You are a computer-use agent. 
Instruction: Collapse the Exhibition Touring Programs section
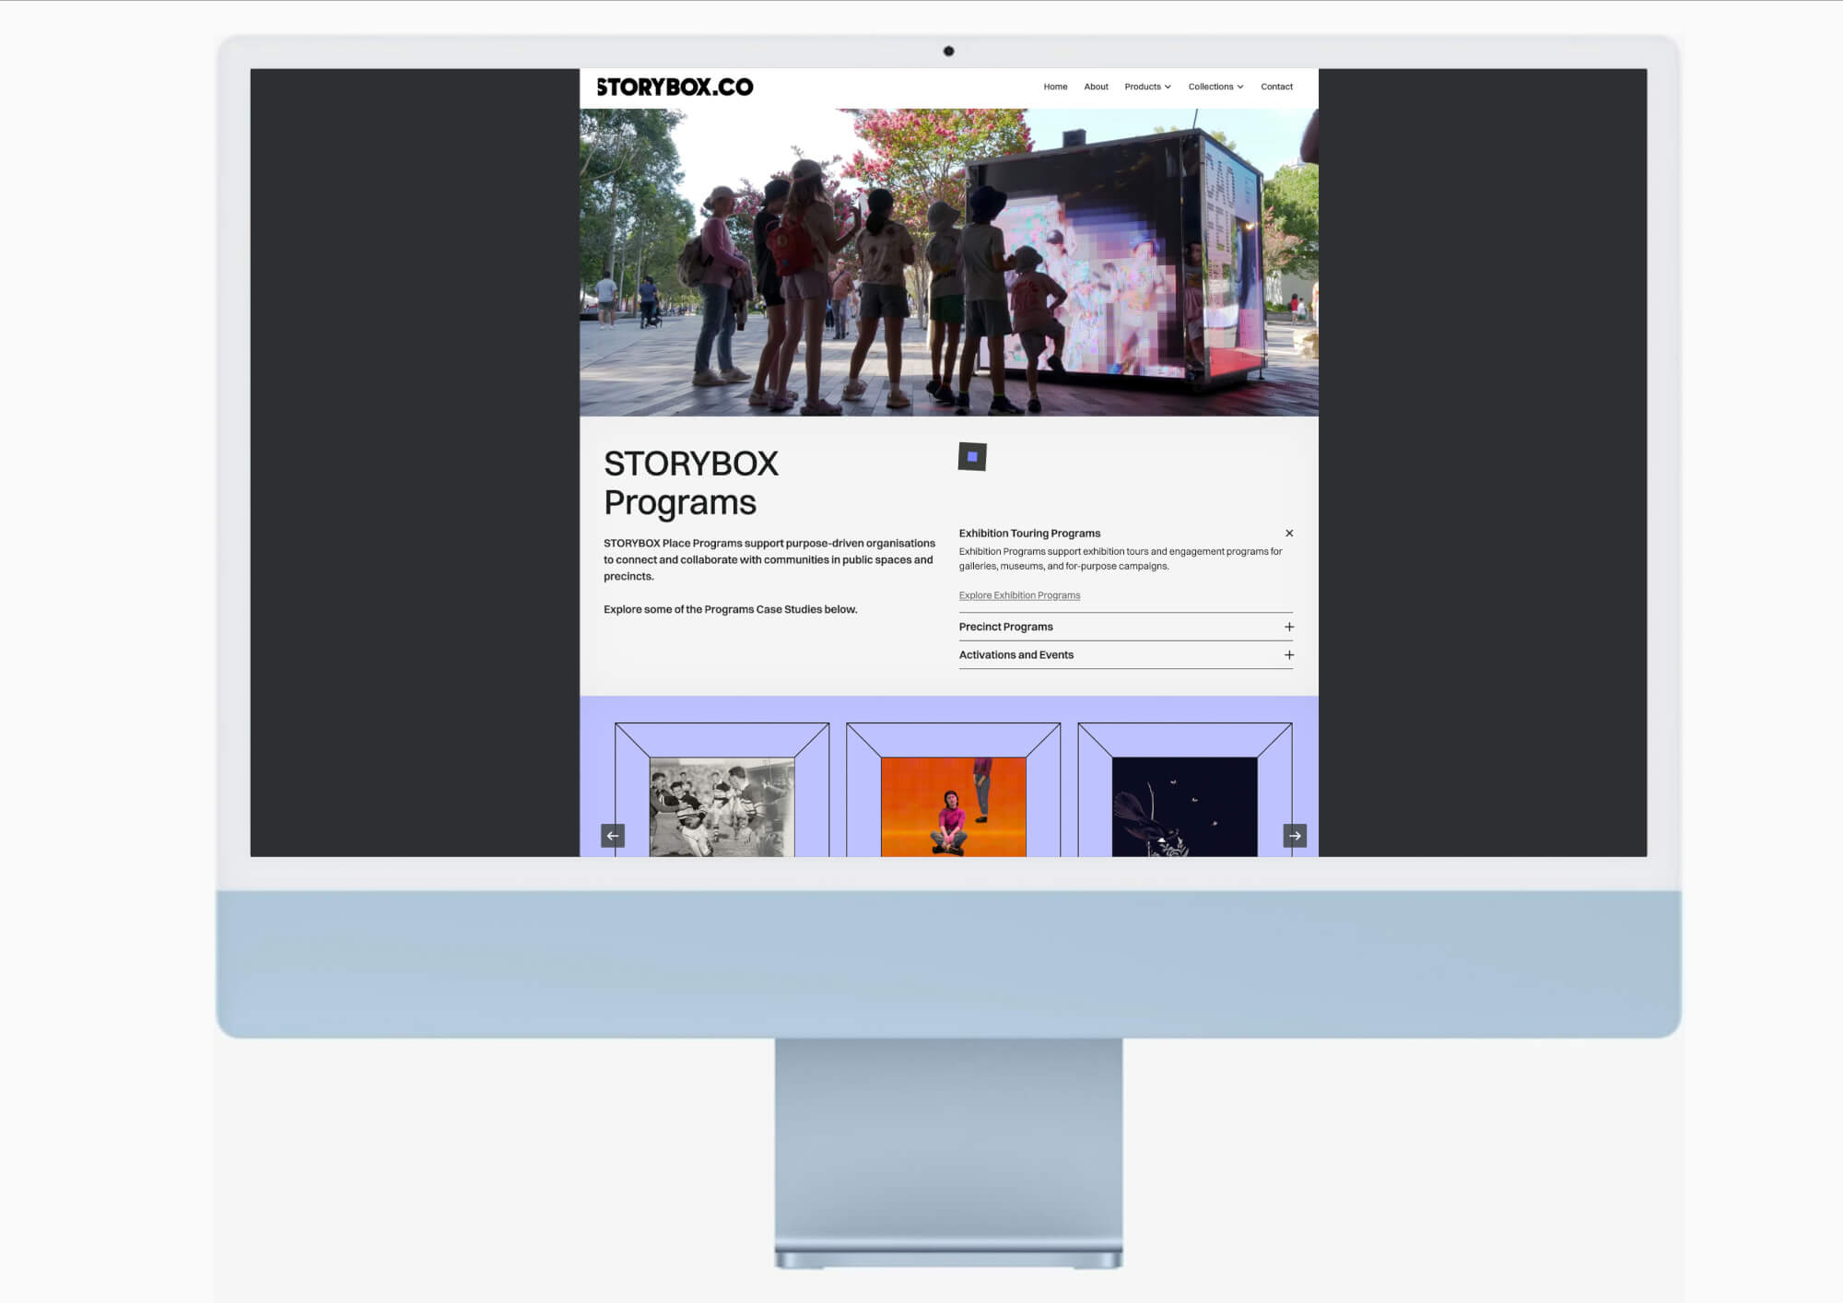tap(1289, 534)
